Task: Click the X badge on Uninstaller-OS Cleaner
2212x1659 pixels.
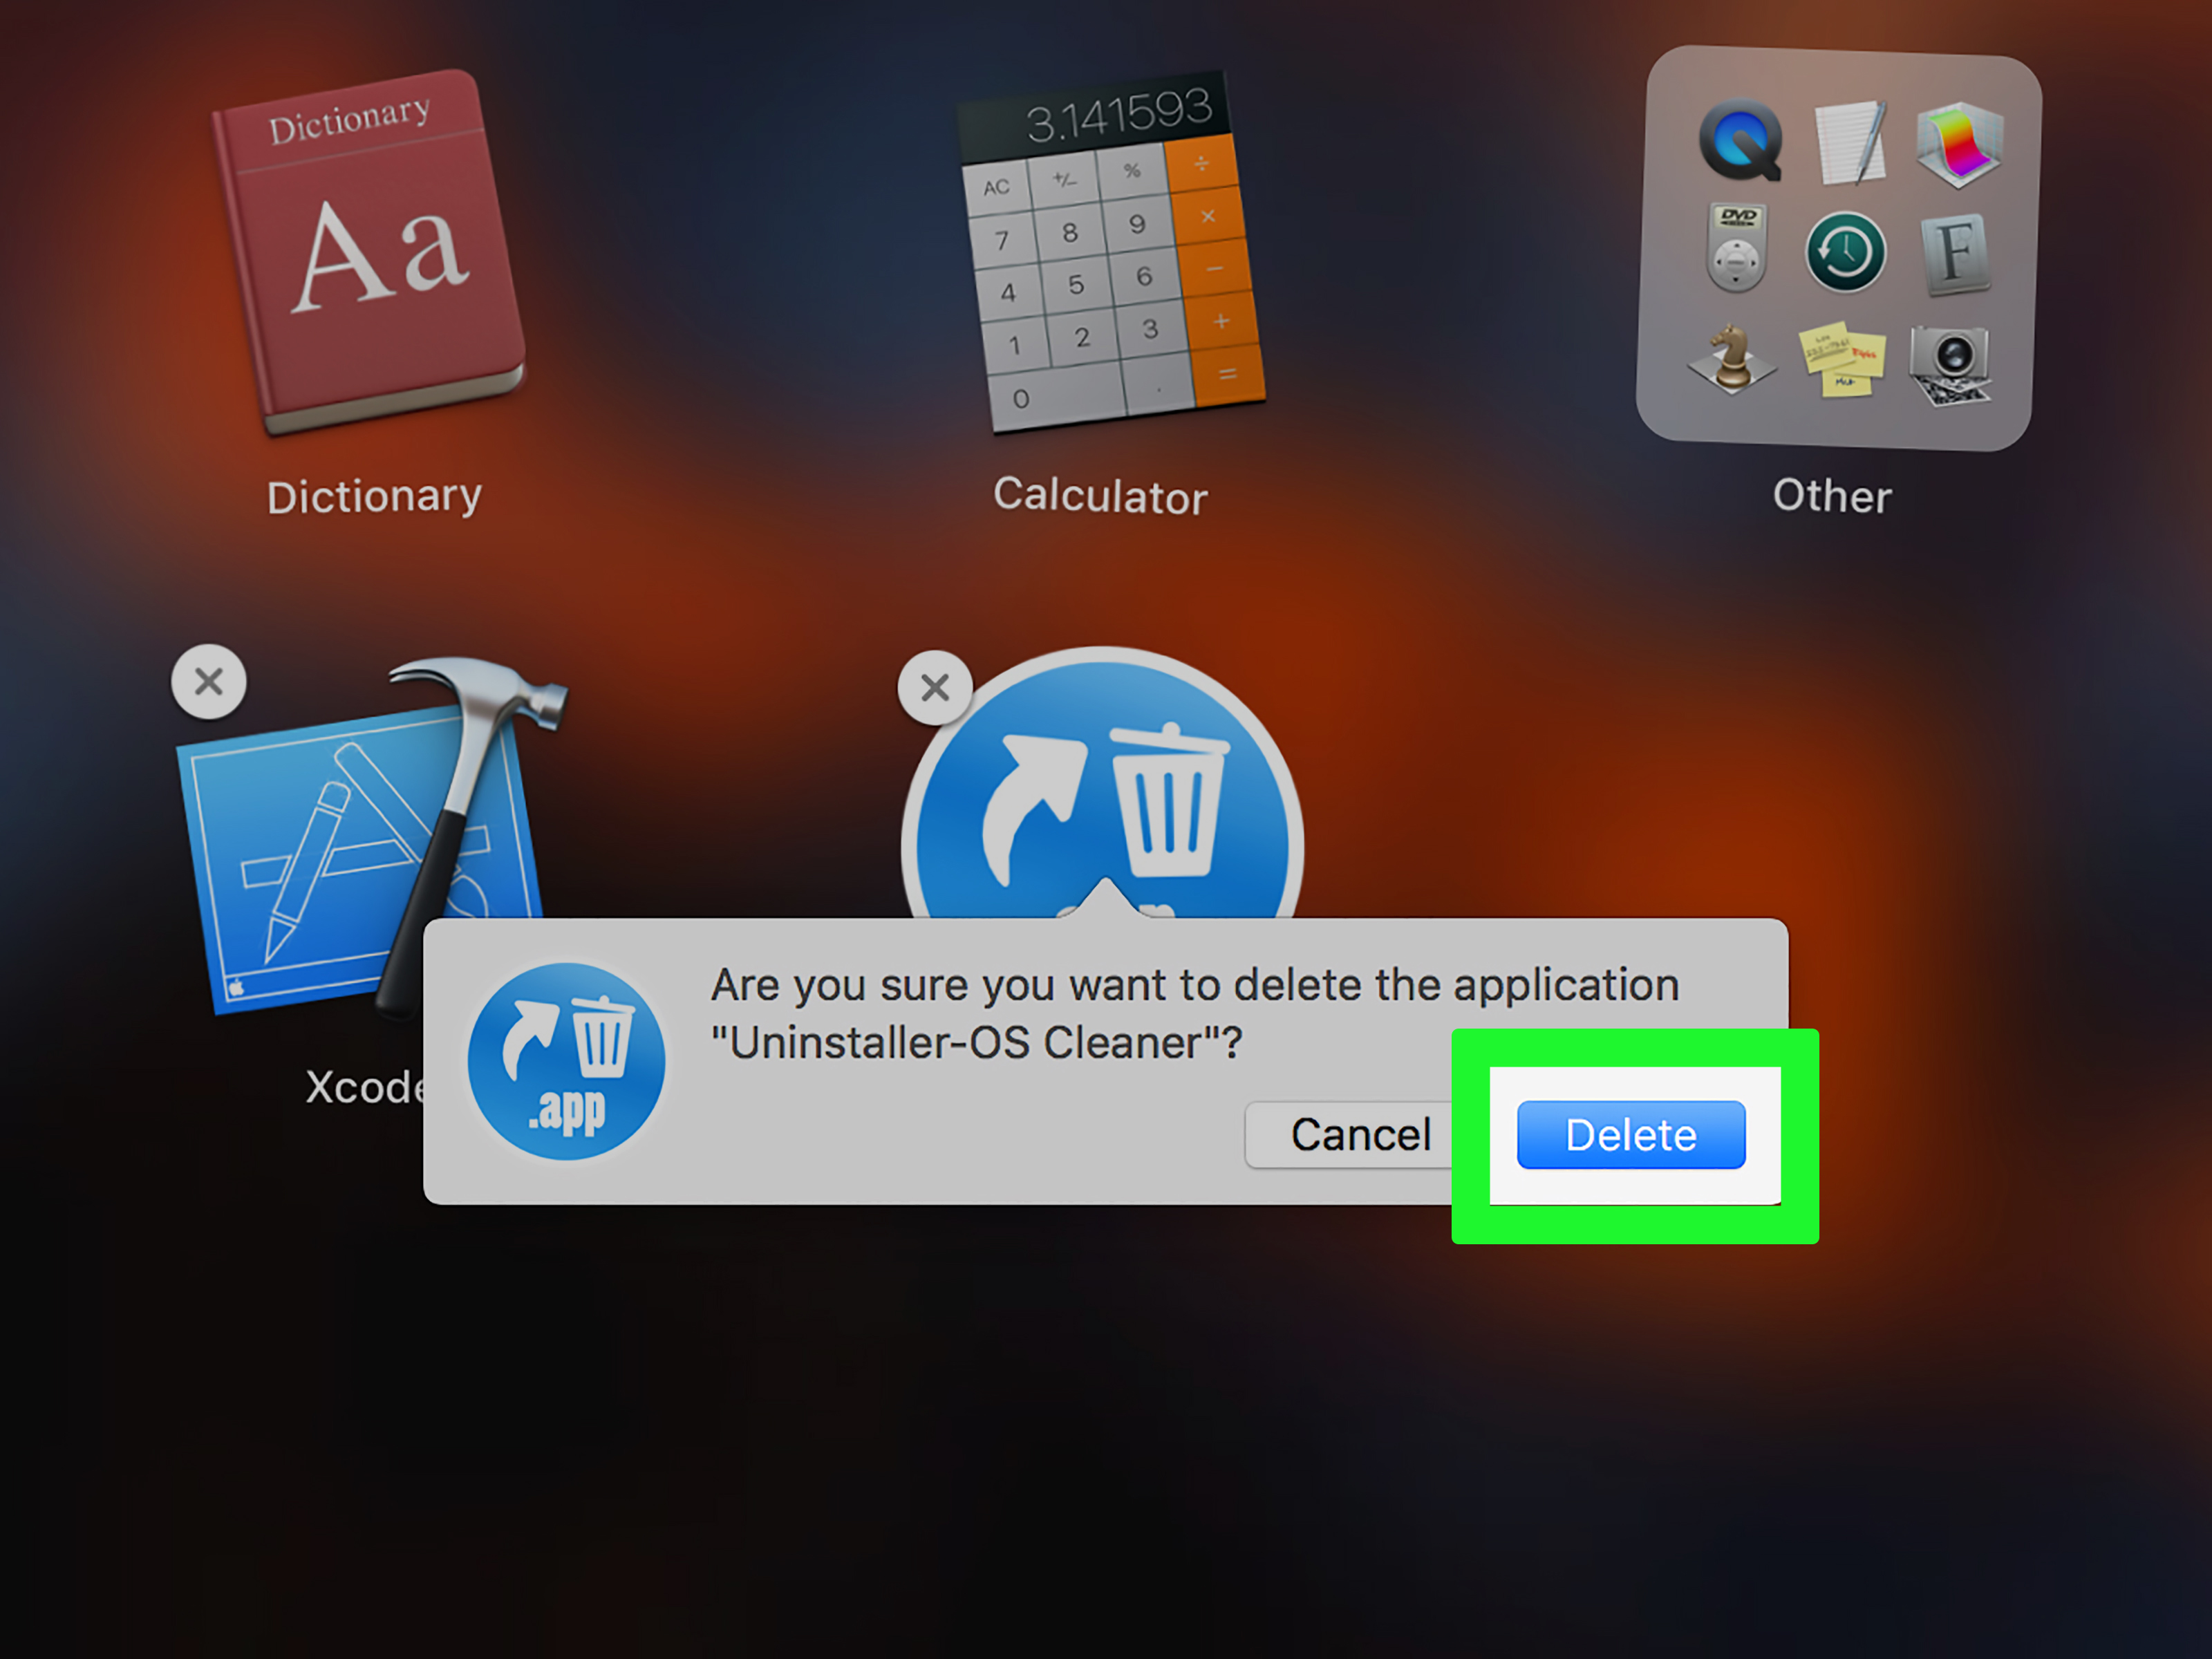Action: [x=935, y=687]
